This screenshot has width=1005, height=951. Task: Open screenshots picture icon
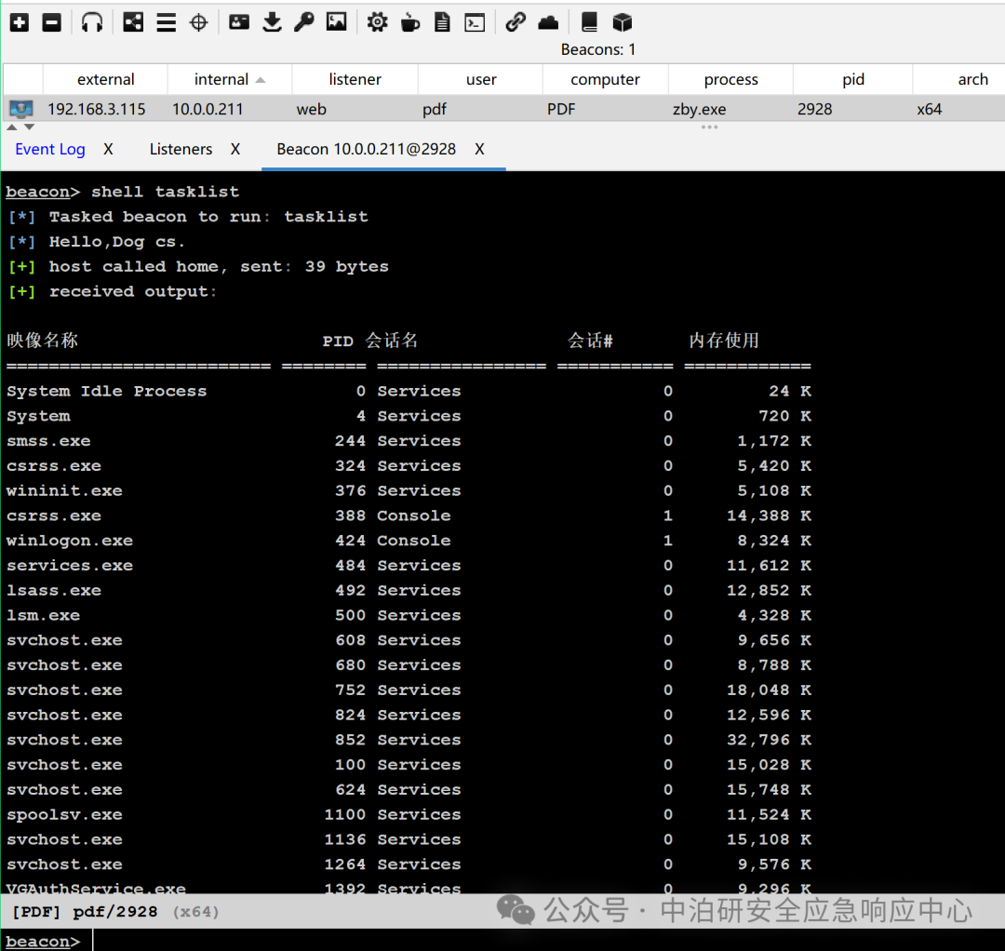pyautogui.click(x=337, y=22)
